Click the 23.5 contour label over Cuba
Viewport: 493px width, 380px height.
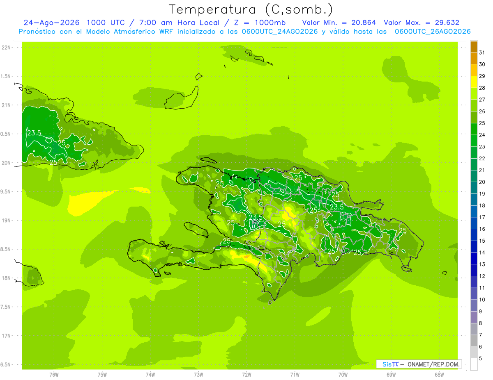click(34, 133)
